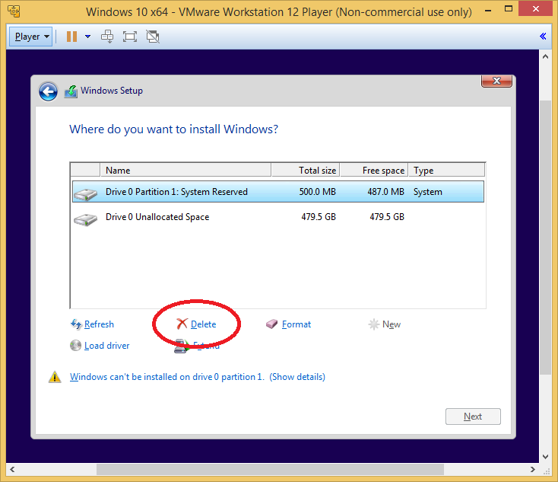
Task: Open the Player menu dropdown
Action: (30, 37)
